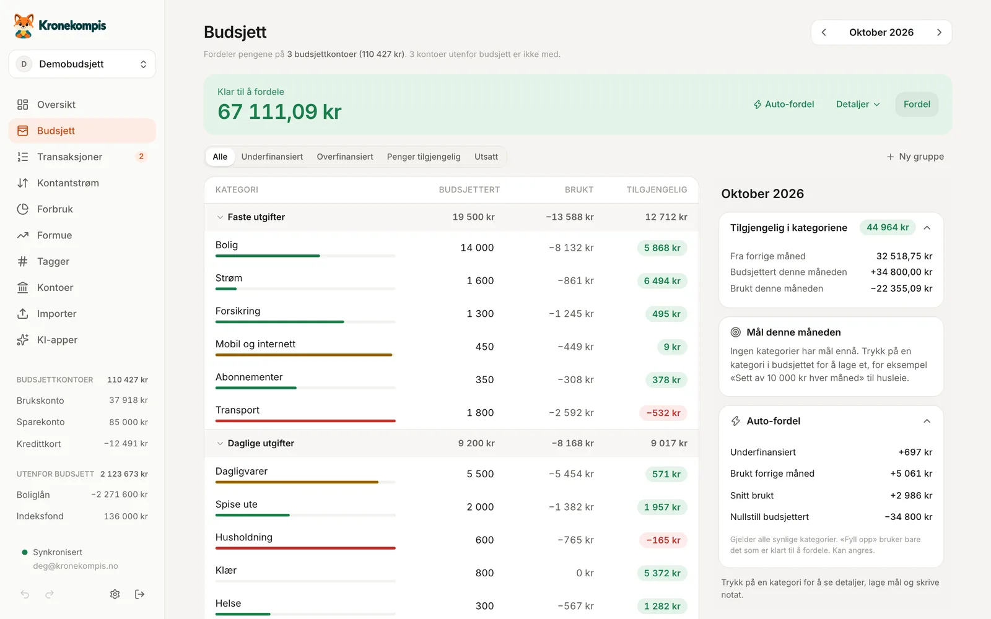Go to next month
This screenshot has height=619, width=991.
[939, 32]
